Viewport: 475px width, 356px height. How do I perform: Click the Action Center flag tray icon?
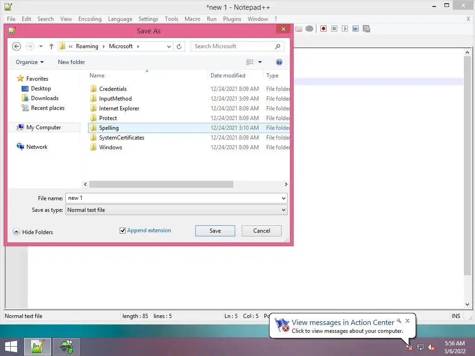tap(409, 347)
